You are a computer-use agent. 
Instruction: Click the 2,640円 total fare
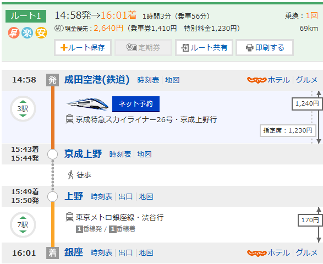(x=108, y=28)
